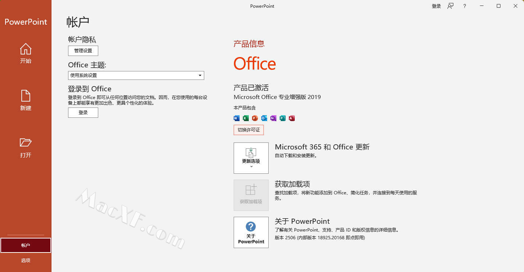Click the 版本 2506 version text
This screenshot has height=272, width=524.
pos(320,238)
